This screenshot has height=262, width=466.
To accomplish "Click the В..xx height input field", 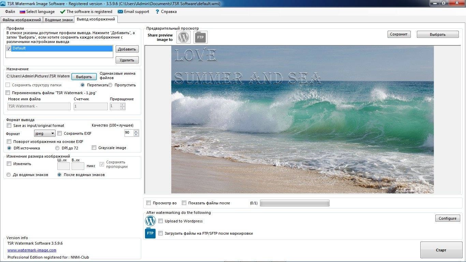I will (x=78, y=166).
